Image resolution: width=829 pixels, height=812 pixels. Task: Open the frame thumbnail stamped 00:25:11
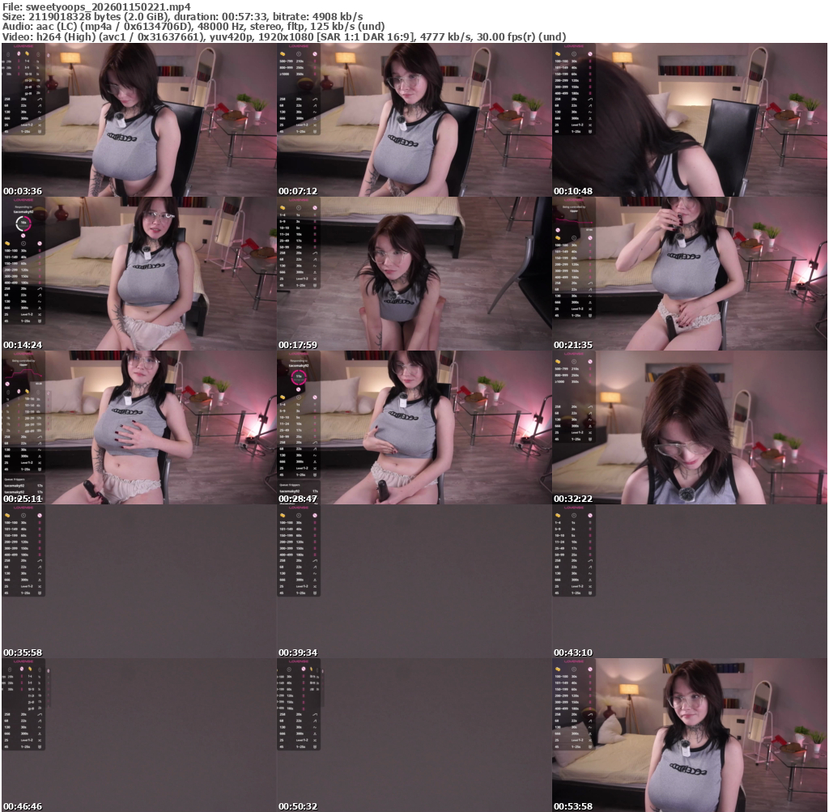click(139, 427)
